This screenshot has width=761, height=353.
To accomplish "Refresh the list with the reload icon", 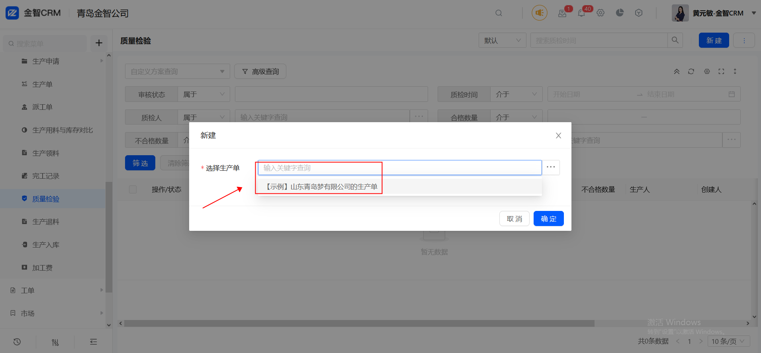I will pos(691,72).
